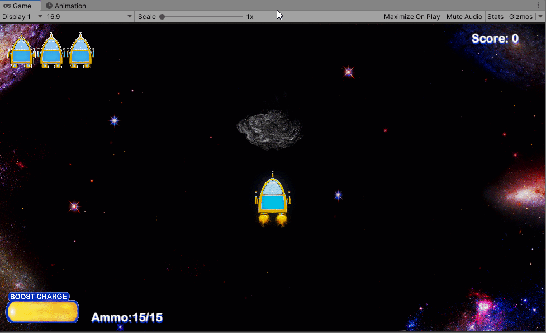
Task: Toggle Gizmos button
Action: pos(521,16)
